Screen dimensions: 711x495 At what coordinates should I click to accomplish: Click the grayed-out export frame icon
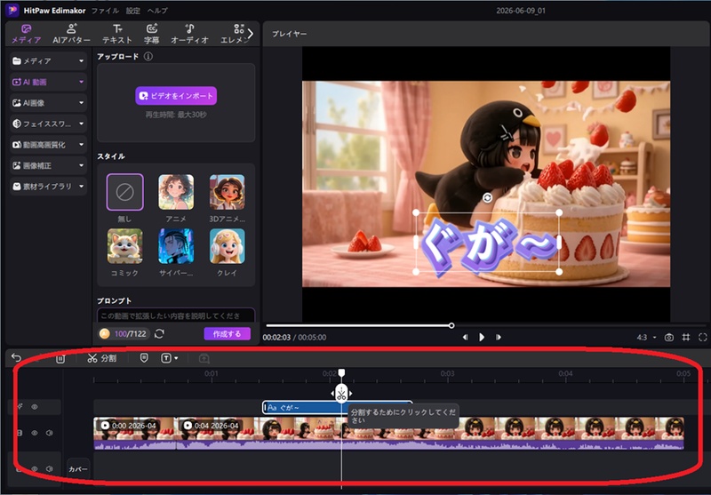(x=204, y=358)
